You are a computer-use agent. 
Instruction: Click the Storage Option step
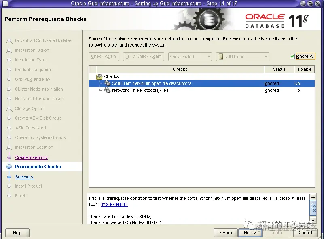click(30, 108)
